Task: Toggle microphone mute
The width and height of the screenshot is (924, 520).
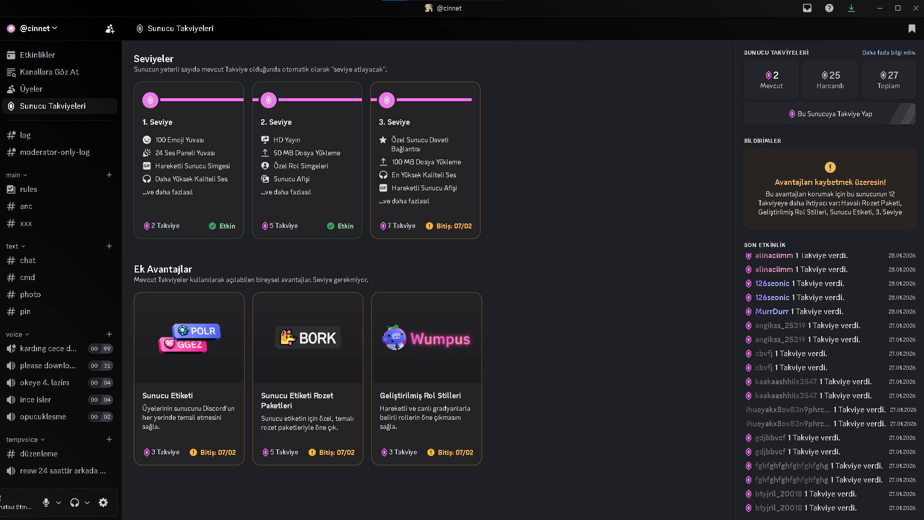Action: (46, 502)
